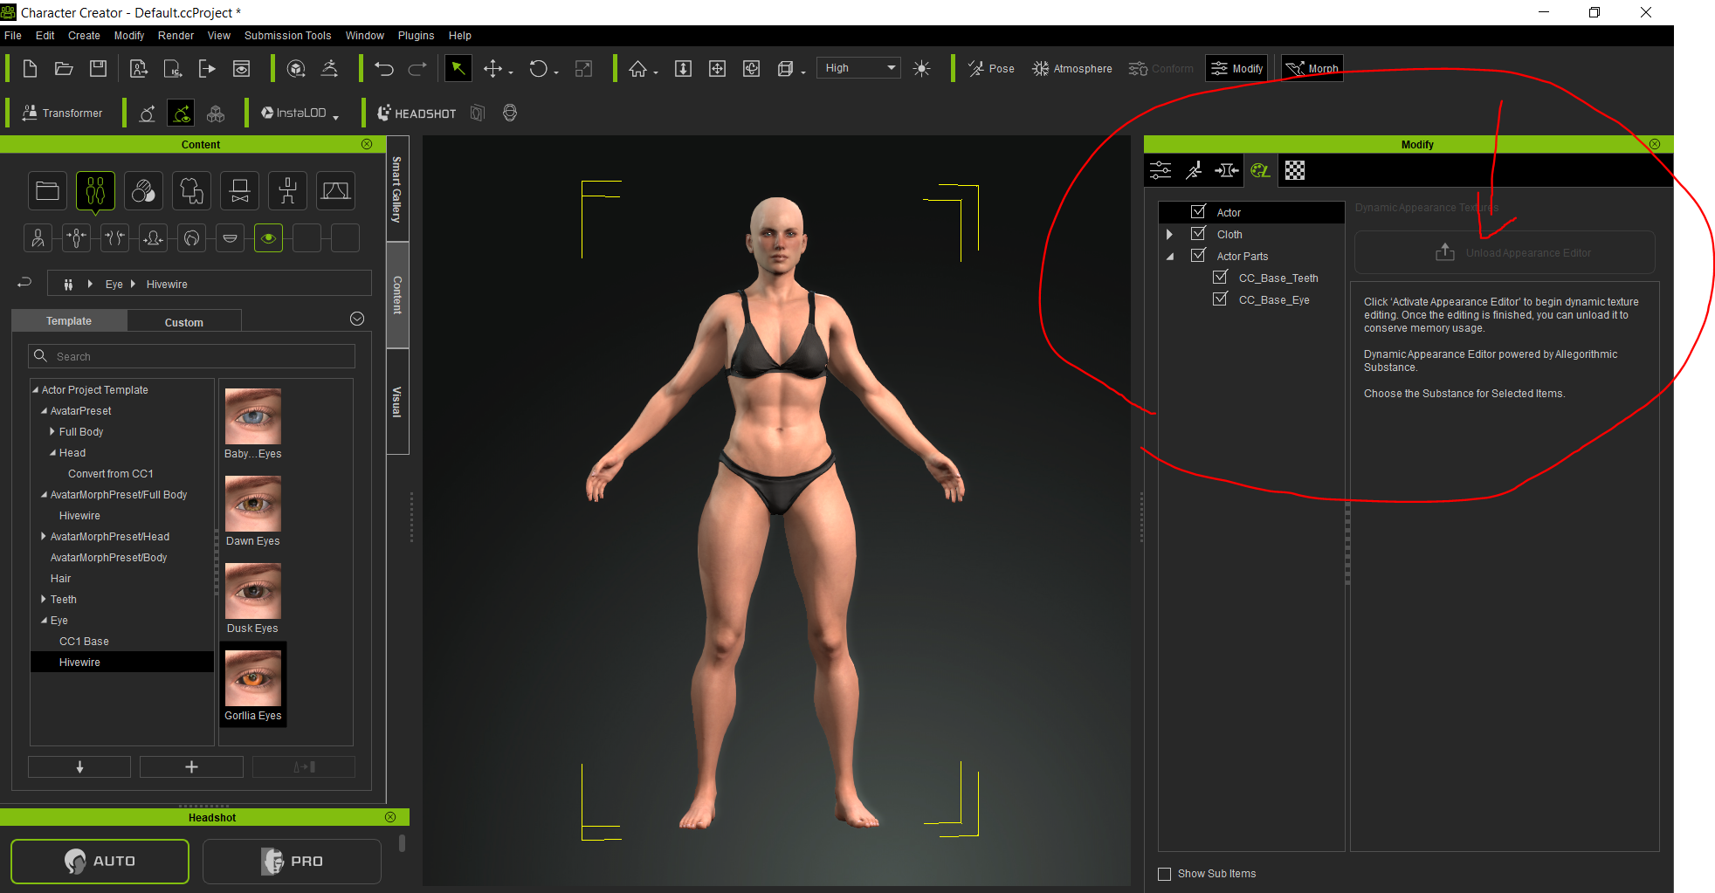Click the Headshot PRO button

click(292, 862)
